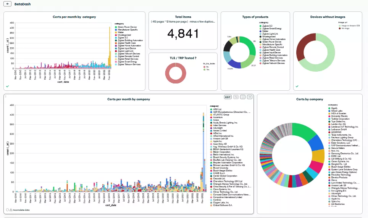This screenshot has height=218, width=368.
Task: Toggle 'No image' legend entry
Action: (345, 28)
